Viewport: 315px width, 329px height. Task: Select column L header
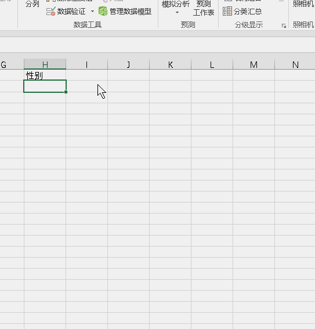click(x=212, y=64)
